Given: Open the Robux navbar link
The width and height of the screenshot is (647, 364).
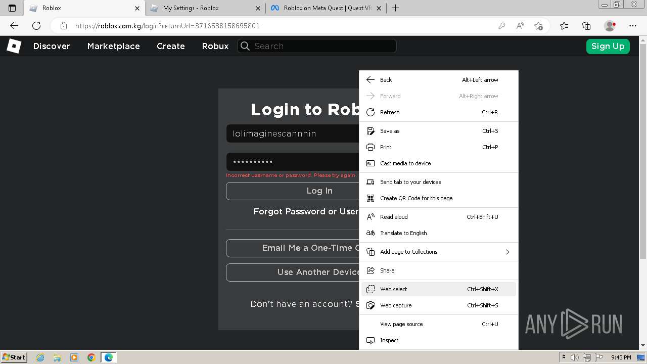Looking at the screenshot, I should [x=215, y=46].
